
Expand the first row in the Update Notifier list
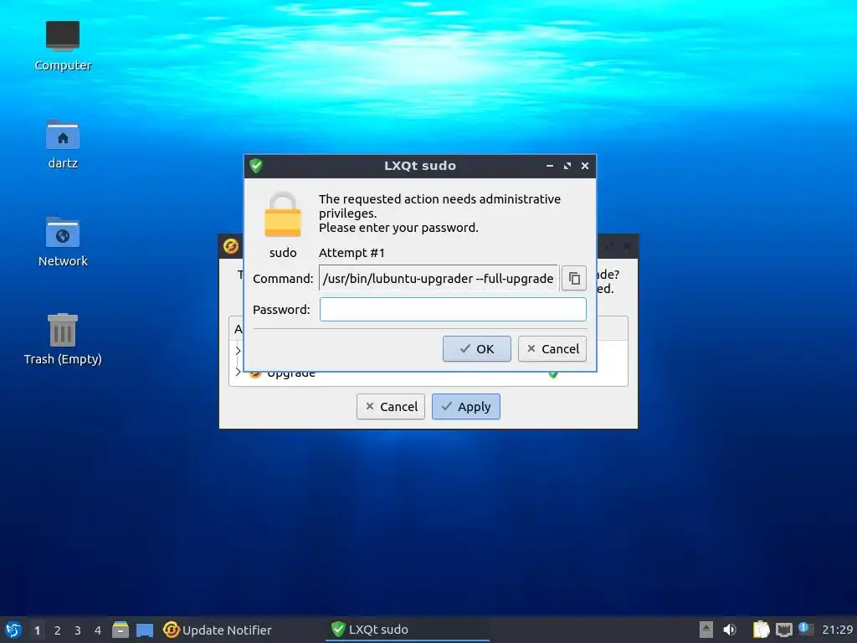[x=238, y=351]
